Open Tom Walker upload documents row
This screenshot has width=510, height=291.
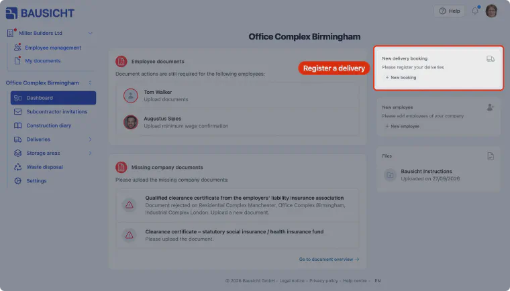[x=238, y=96]
